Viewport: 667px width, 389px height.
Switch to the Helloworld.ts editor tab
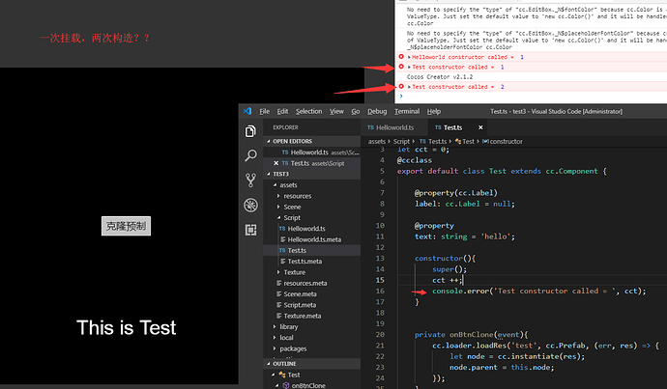click(x=394, y=127)
